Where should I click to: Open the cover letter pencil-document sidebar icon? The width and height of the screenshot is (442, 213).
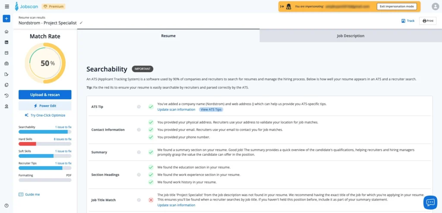click(6, 74)
